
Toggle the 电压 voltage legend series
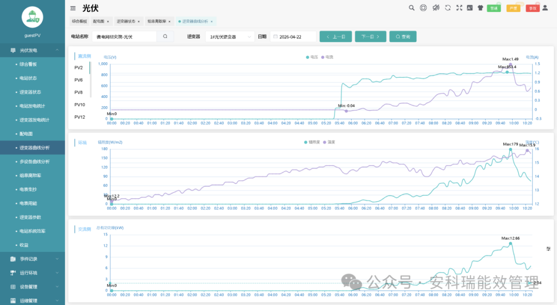(x=312, y=57)
